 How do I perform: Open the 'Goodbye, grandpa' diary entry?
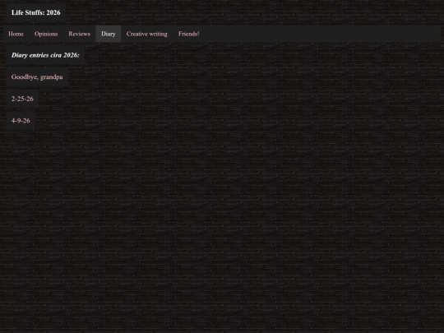pyautogui.click(x=37, y=77)
